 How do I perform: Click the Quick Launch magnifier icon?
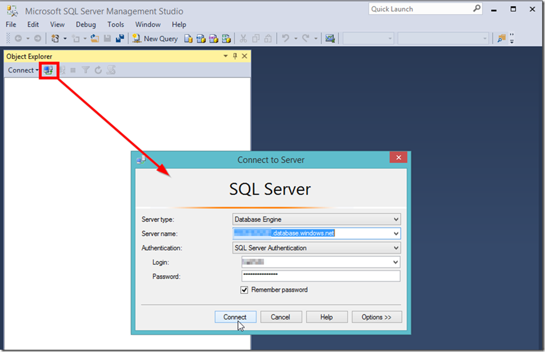(477, 9)
